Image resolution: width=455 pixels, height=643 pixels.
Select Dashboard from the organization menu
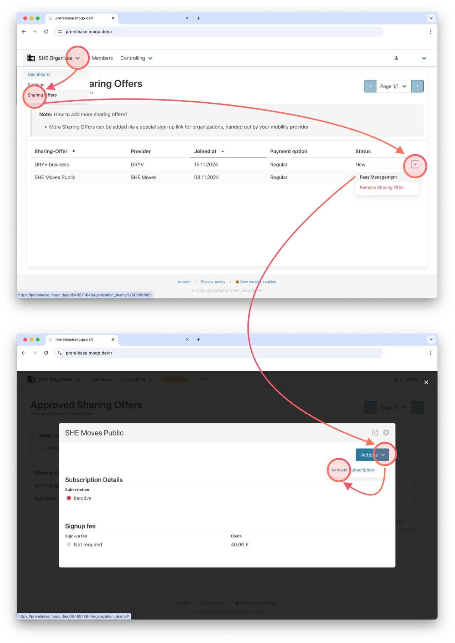(39, 75)
